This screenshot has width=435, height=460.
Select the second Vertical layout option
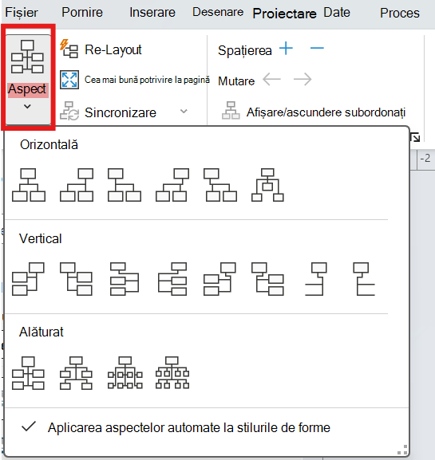pyautogui.click(x=76, y=279)
